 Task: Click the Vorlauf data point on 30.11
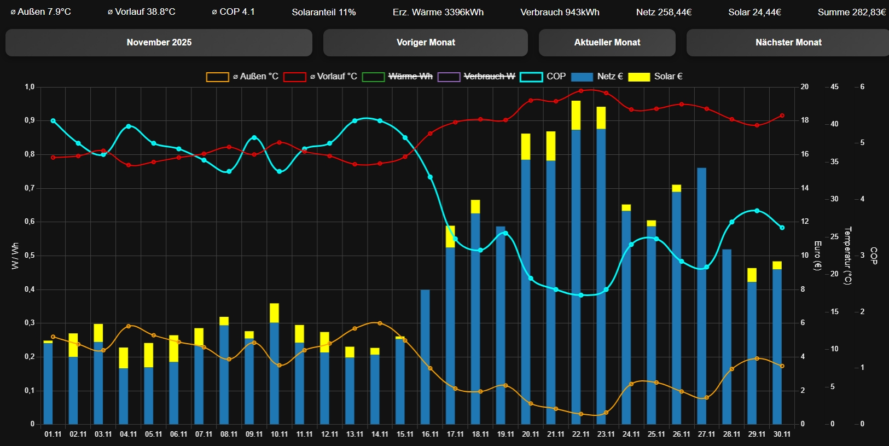782,116
